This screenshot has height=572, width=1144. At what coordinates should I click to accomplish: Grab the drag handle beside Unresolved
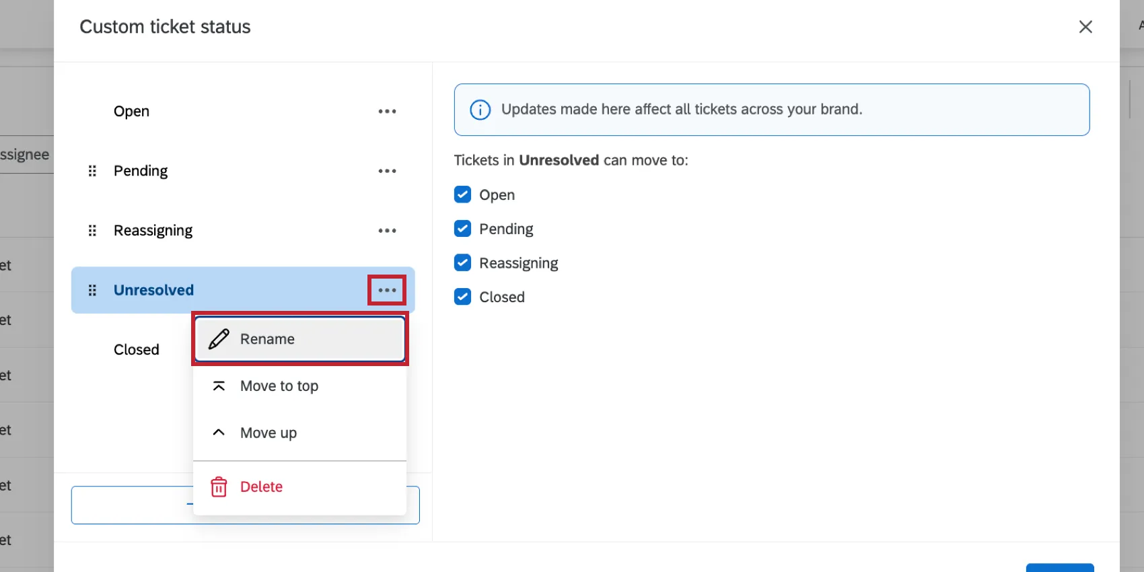(x=93, y=290)
